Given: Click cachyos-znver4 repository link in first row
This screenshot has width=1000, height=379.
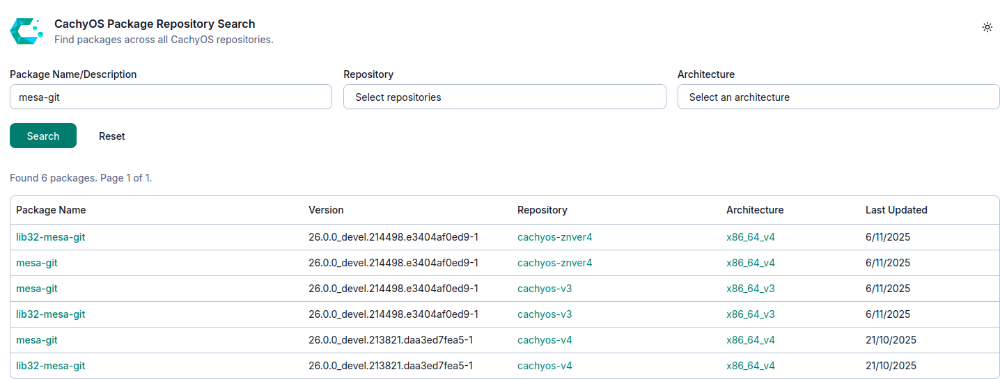Looking at the screenshot, I should tap(554, 237).
